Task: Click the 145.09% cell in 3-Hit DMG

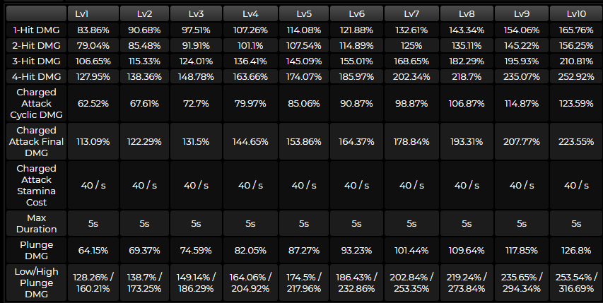Action: click(304, 59)
